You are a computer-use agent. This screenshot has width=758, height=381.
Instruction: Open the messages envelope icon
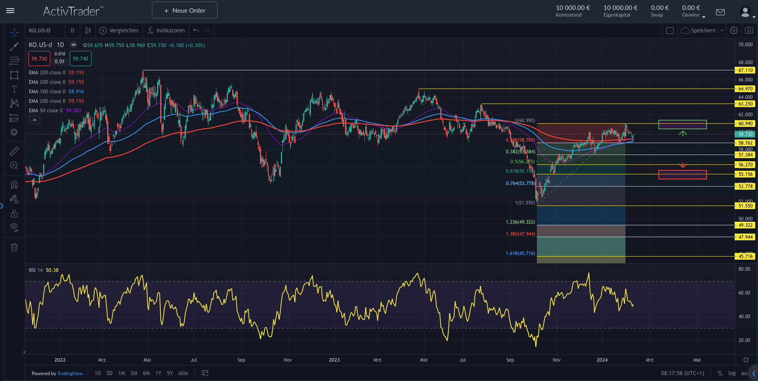click(720, 12)
